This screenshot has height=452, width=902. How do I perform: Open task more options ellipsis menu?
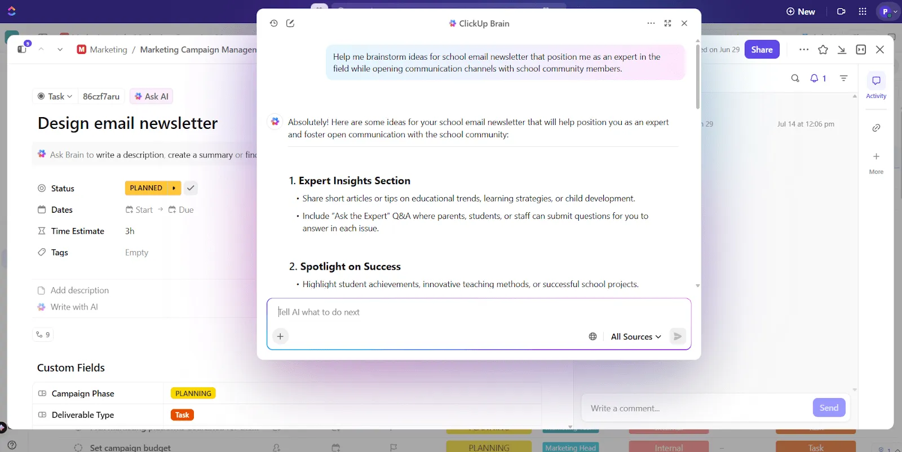(804, 50)
